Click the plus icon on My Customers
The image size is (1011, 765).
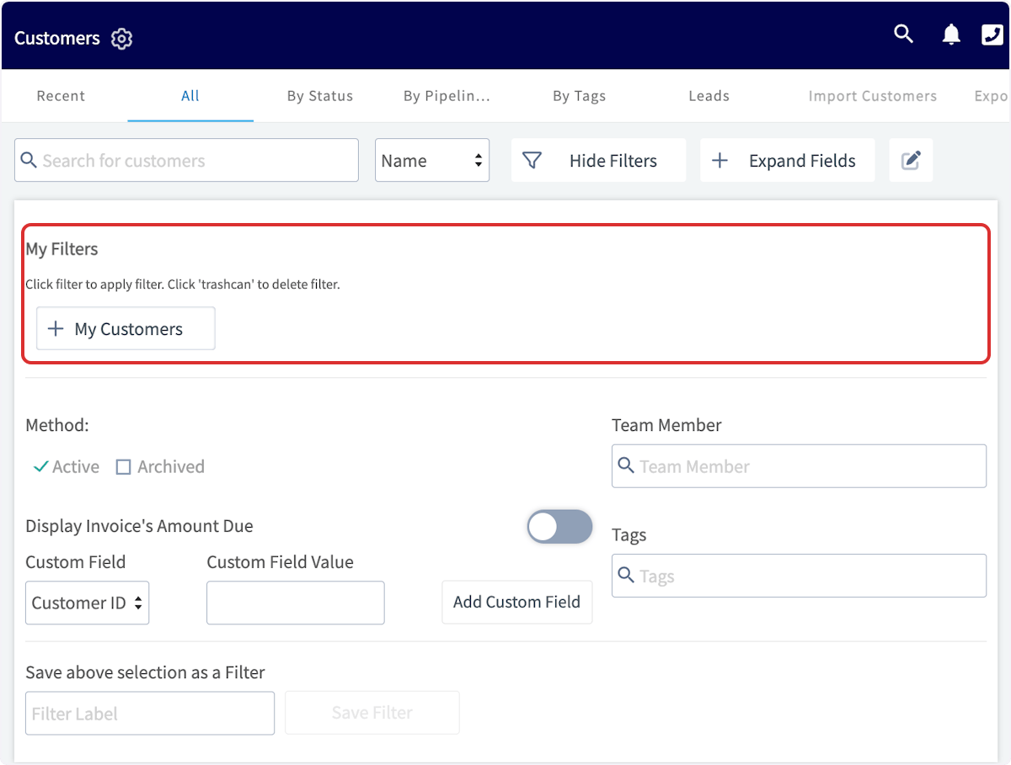(56, 328)
